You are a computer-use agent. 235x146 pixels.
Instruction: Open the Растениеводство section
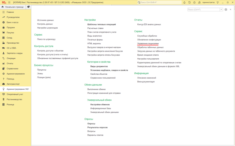[x=14, y=99]
